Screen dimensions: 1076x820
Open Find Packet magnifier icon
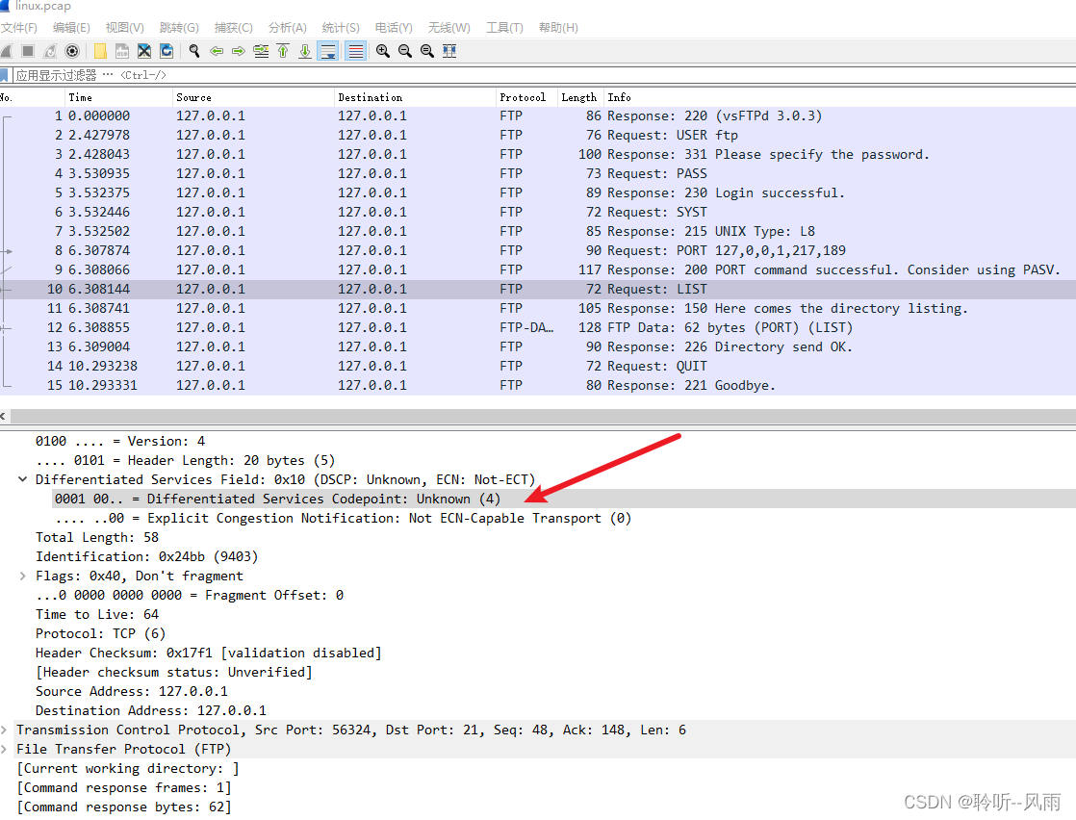[x=194, y=51]
